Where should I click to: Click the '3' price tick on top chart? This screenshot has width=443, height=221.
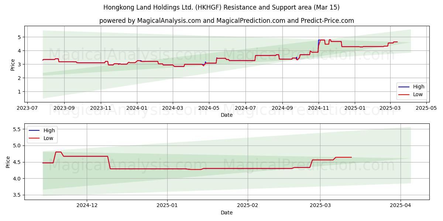pyautogui.click(x=20, y=64)
